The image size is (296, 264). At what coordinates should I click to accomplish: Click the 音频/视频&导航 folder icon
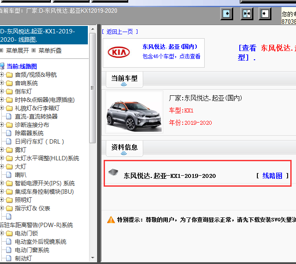coord(9,75)
